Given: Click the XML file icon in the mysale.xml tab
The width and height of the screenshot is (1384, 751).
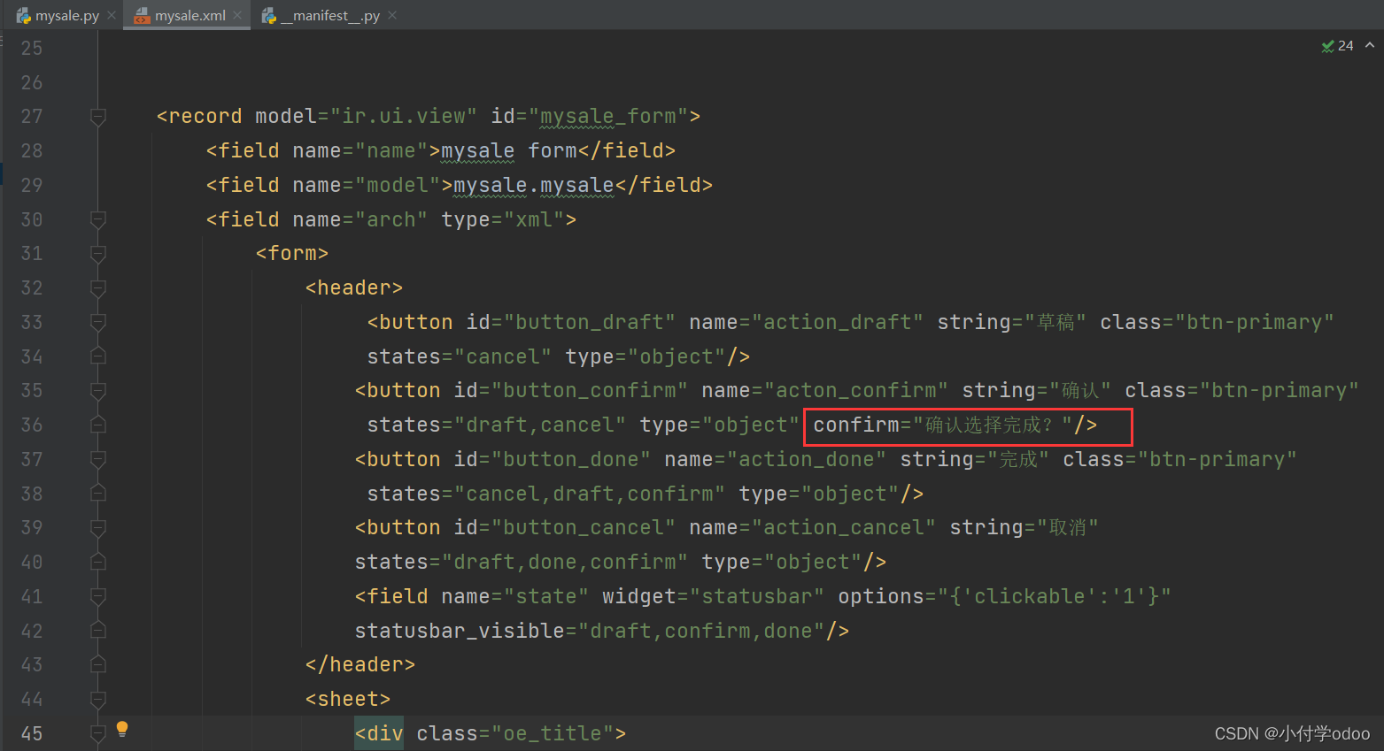Looking at the screenshot, I should pyautogui.click(x=142, y=14).
